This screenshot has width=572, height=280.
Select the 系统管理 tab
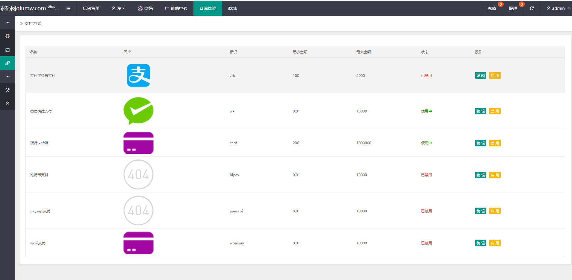[208, 8]
